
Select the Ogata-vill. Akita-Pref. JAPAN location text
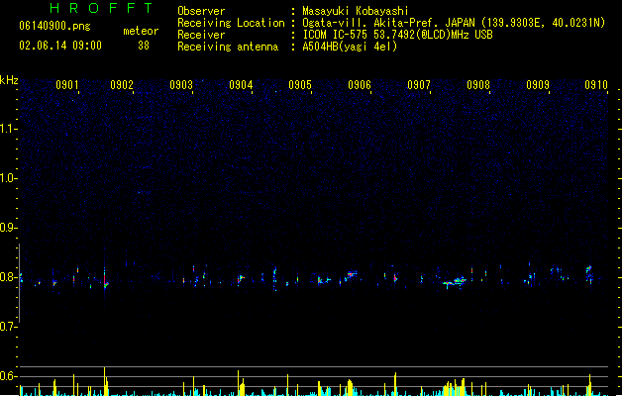[454, 23]
